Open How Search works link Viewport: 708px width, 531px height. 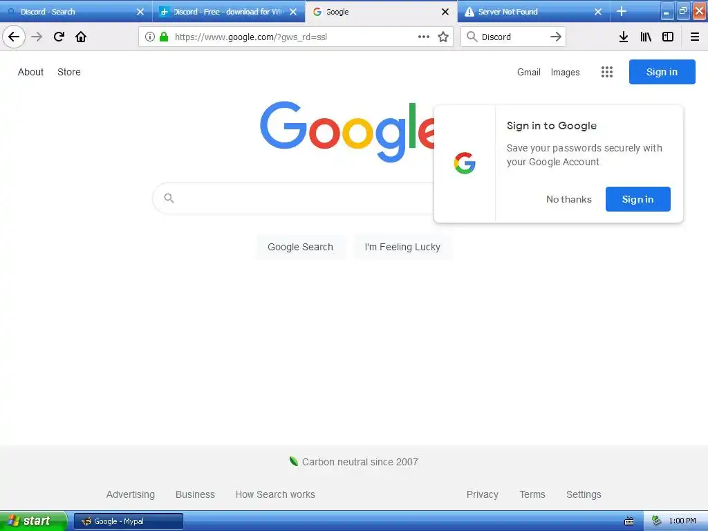275,494
